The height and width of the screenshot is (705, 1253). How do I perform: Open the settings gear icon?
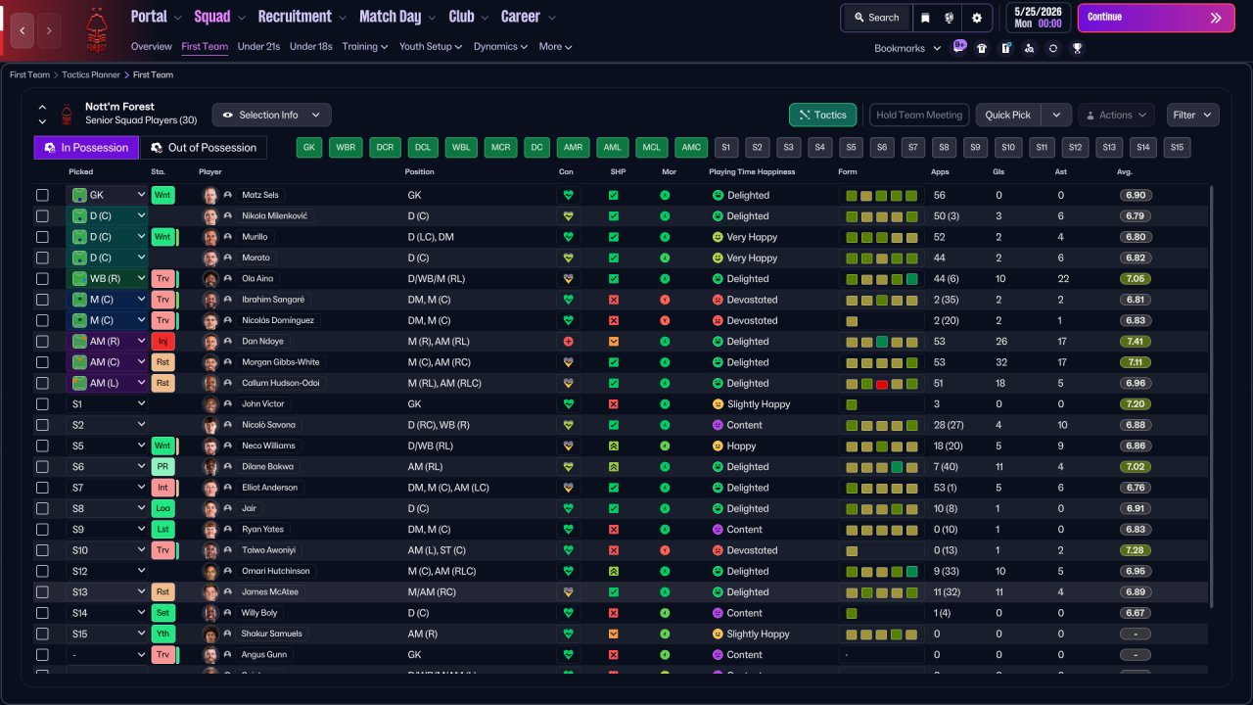(976, 18)
